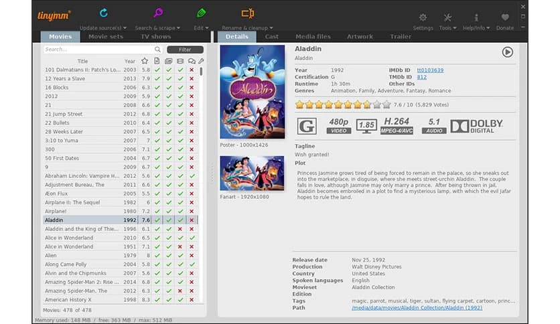Image resolution: width=560 pixels, height=324 pixels.
Task: Sort by images column icon
Action: pos(169,61)
